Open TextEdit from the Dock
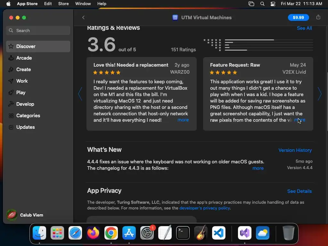This screenshot has height=246, width=328. pos(165,233)
